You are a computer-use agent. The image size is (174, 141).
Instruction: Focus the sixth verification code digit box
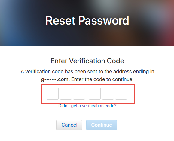121,94
